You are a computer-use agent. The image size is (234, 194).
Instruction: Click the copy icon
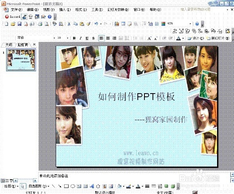click(x=75, y=24)
